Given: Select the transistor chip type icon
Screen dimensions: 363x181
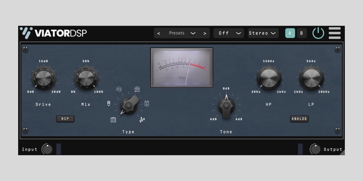Looking at the screenshot, I should [147, 103].
